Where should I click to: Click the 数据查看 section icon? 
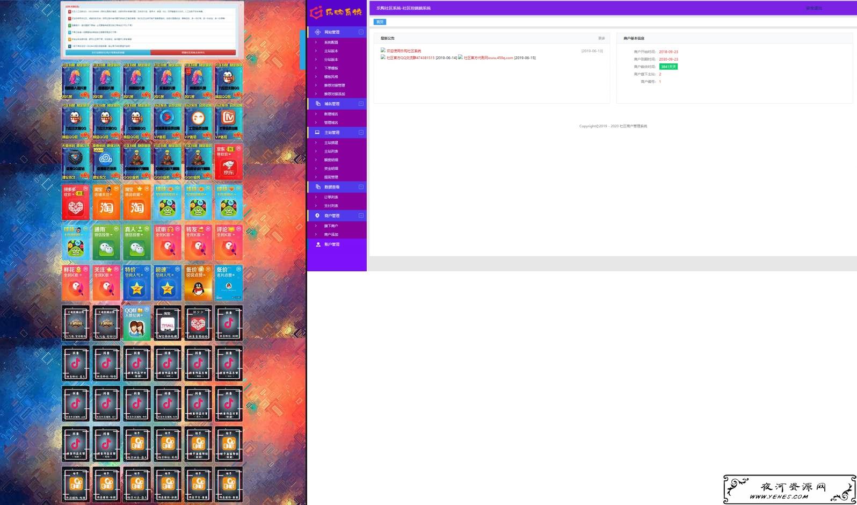(317, 187)
